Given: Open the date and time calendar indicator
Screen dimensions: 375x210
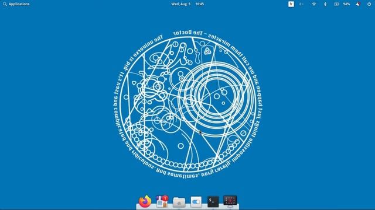Looking at the screenshot, I should click(x=187, y=4).
